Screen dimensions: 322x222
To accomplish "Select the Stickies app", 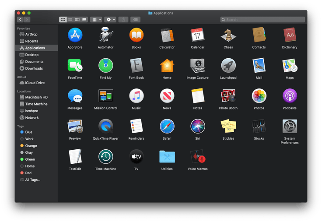I will point(228,127).
